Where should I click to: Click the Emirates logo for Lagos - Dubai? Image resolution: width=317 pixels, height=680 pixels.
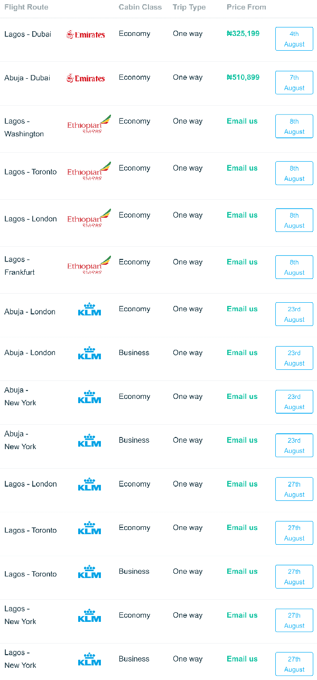pos(86,34)
